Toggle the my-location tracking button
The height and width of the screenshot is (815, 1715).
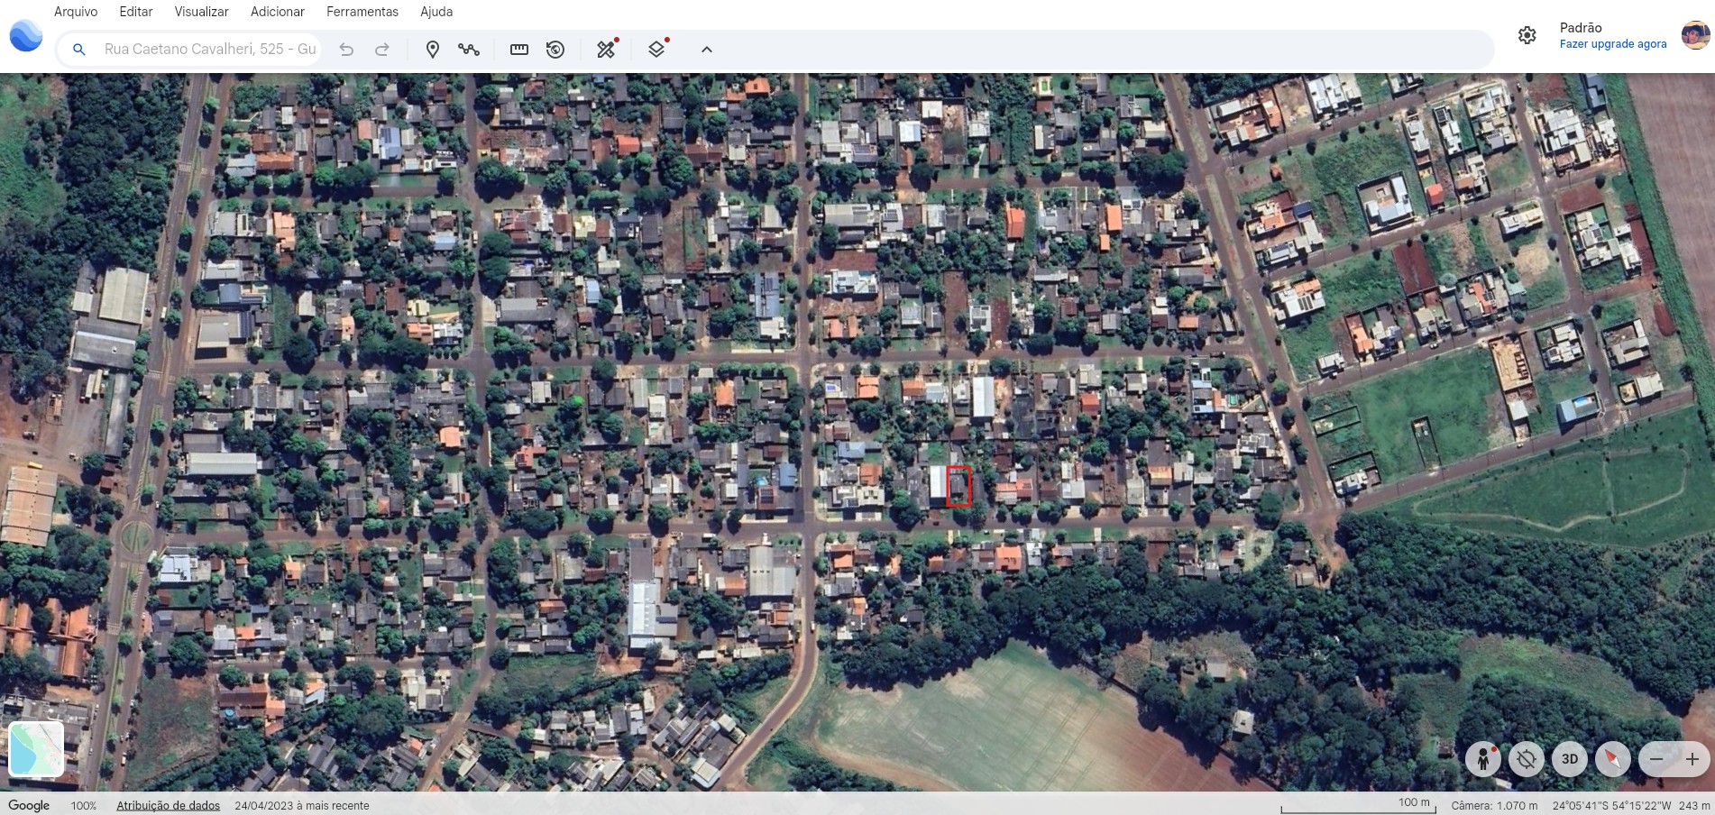(1526, 759)
